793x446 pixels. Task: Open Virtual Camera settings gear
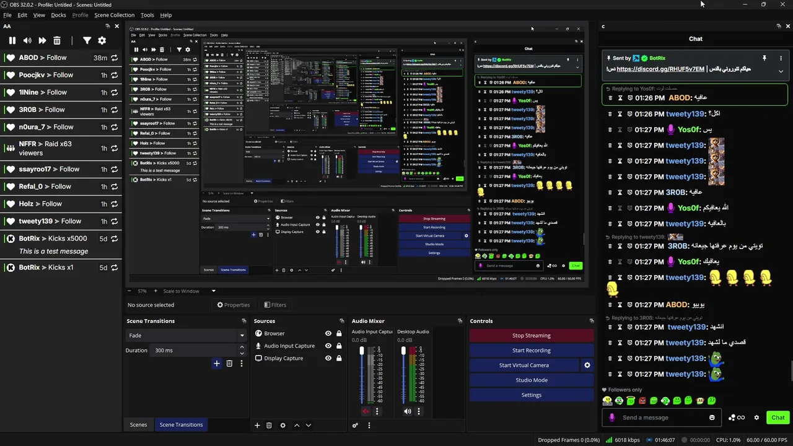point(587,365)
